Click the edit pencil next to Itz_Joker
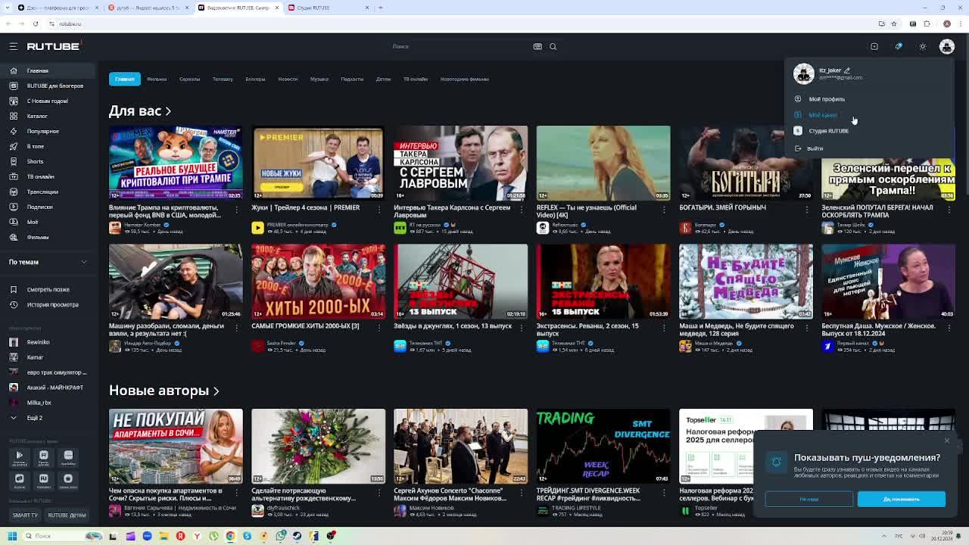Screen dimensions: 969x545 point(847,70)
